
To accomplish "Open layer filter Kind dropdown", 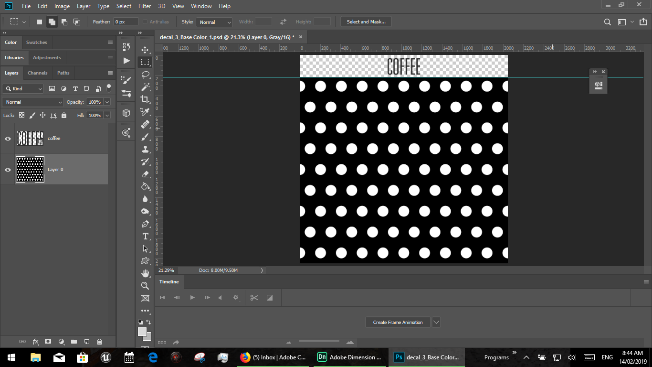I will [23, 88].
